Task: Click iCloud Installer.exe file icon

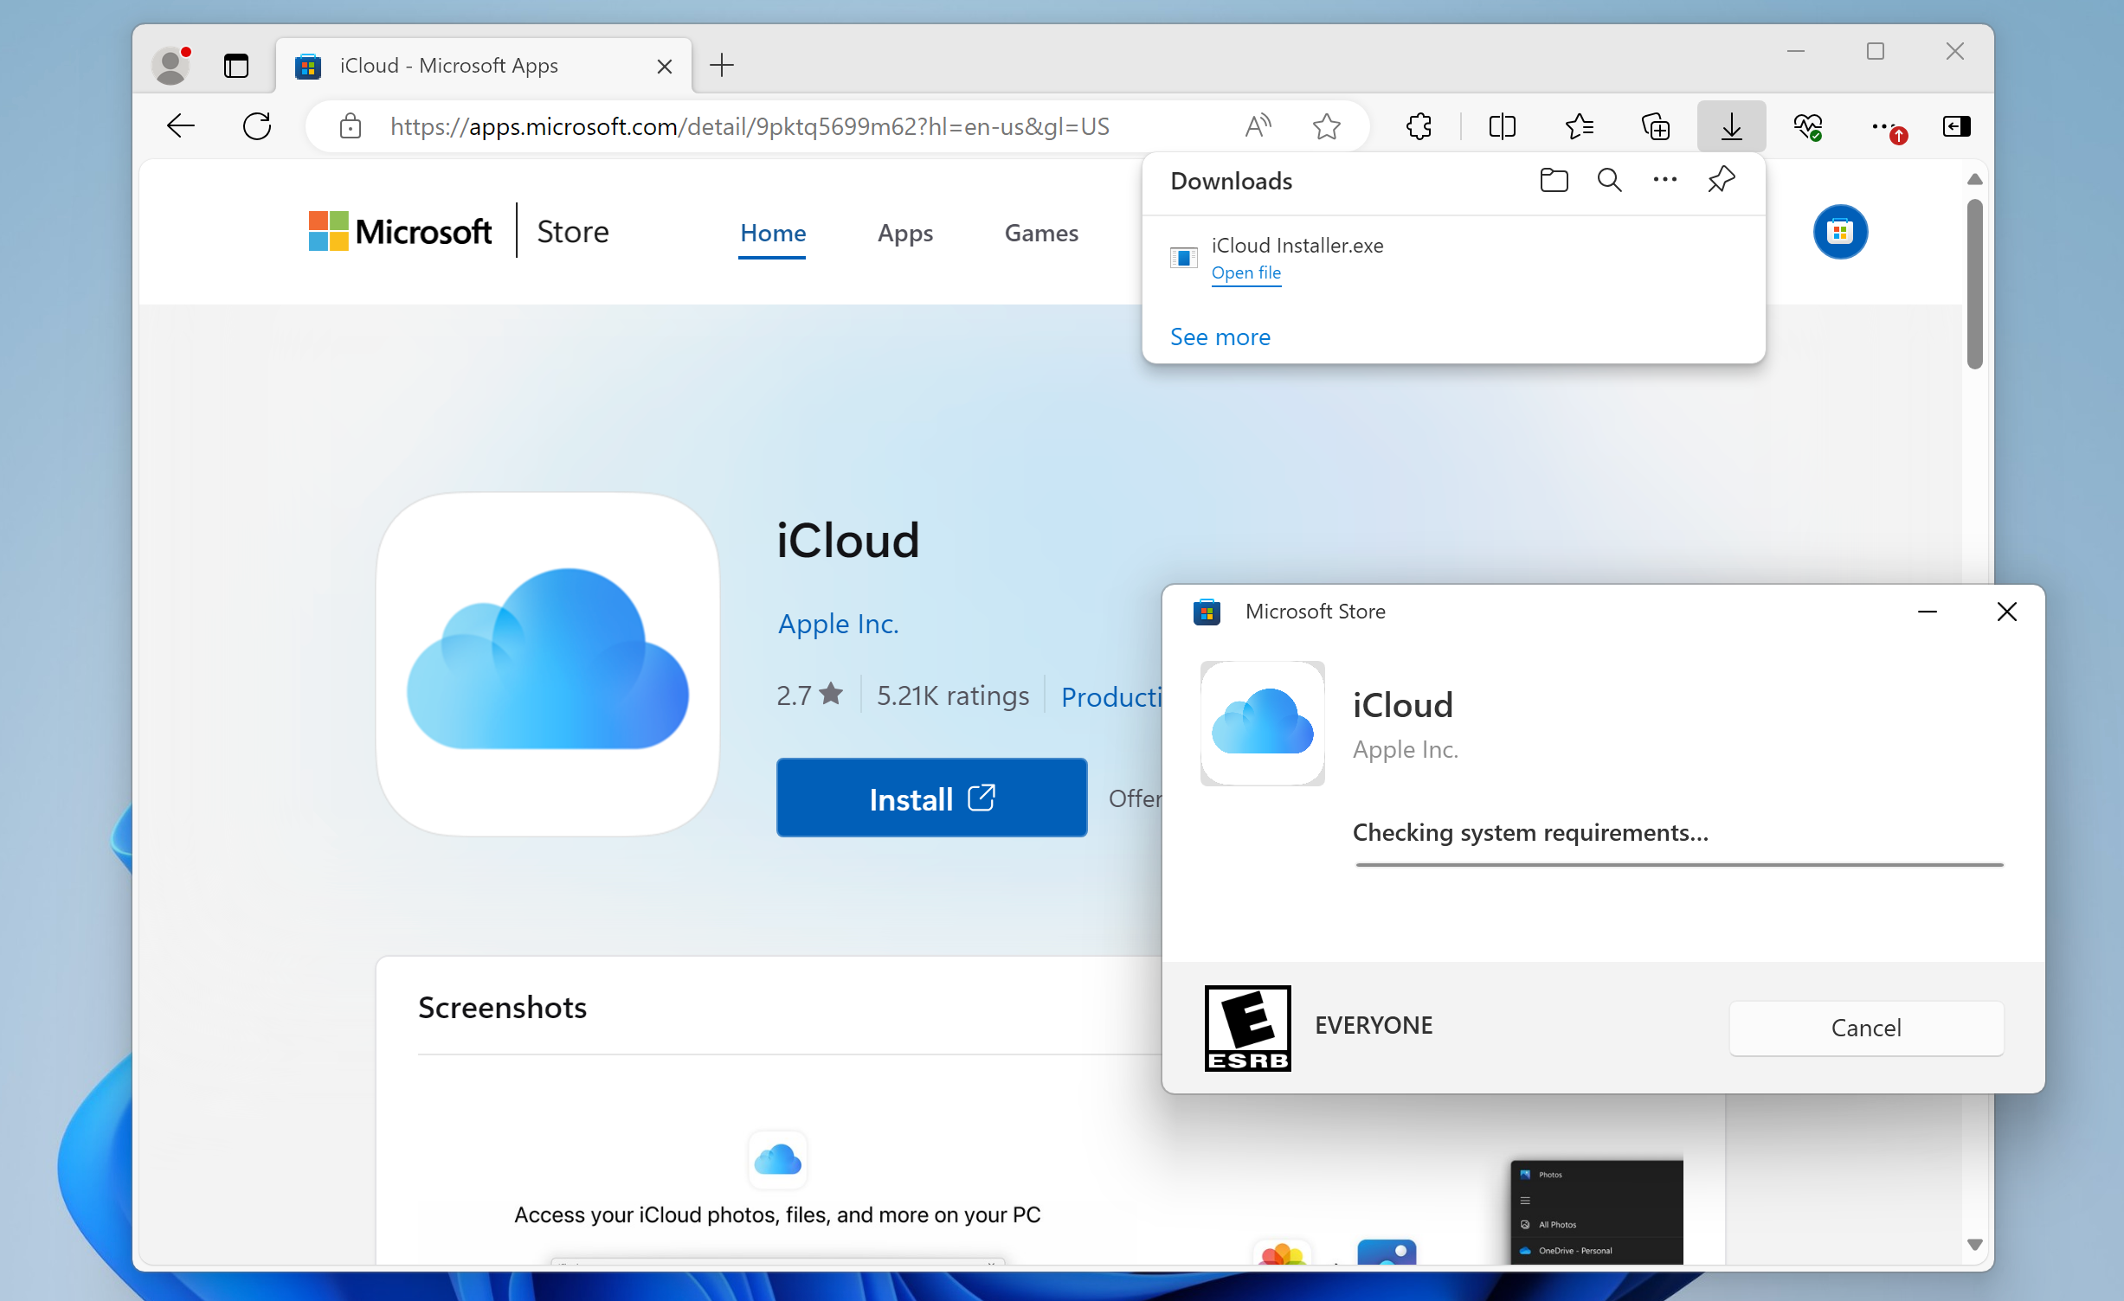Action: point(1183,258)
